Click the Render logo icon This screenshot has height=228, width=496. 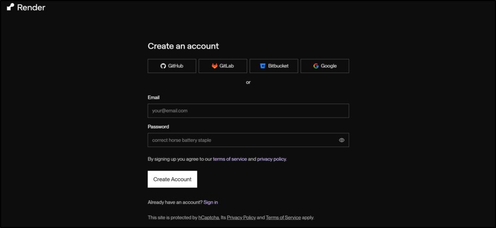pyautogui.click(x=11, y=7)
